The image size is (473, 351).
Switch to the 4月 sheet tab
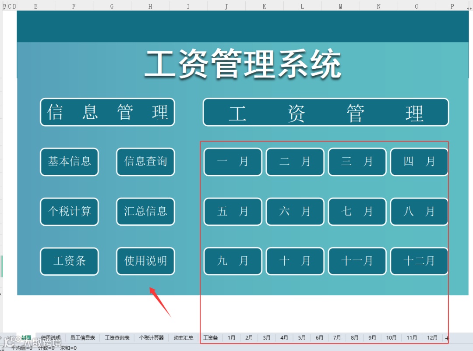pos(284,338)
